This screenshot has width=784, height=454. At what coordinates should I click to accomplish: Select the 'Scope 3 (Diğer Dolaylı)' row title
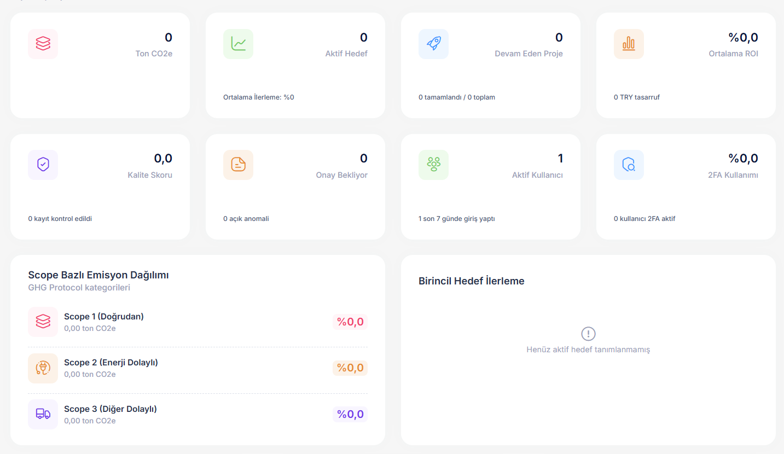tap(111, 409)
